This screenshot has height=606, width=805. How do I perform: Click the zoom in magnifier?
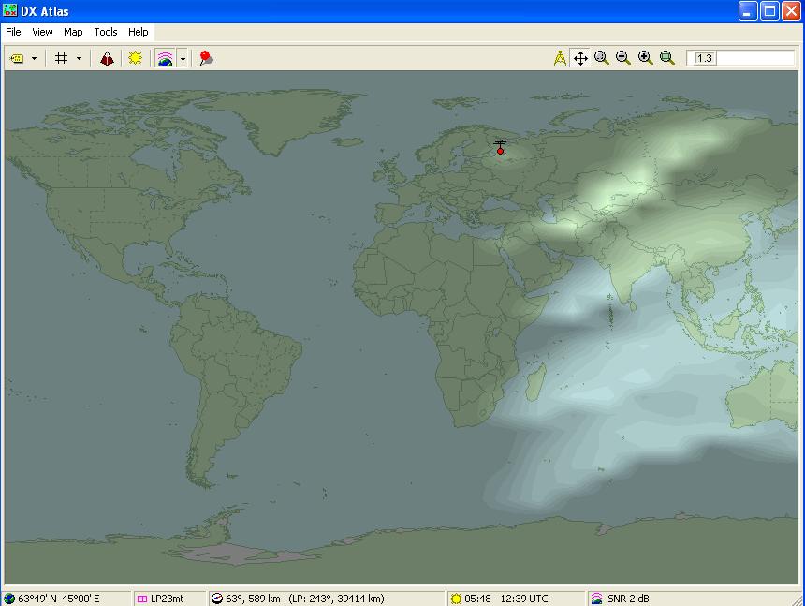tap(645, 58)
